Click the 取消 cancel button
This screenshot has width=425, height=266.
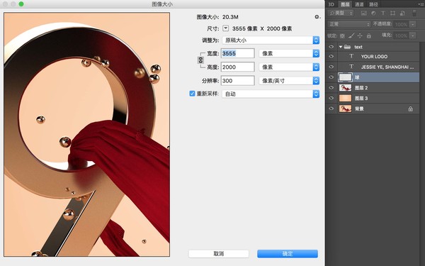[x=219, y=254]
